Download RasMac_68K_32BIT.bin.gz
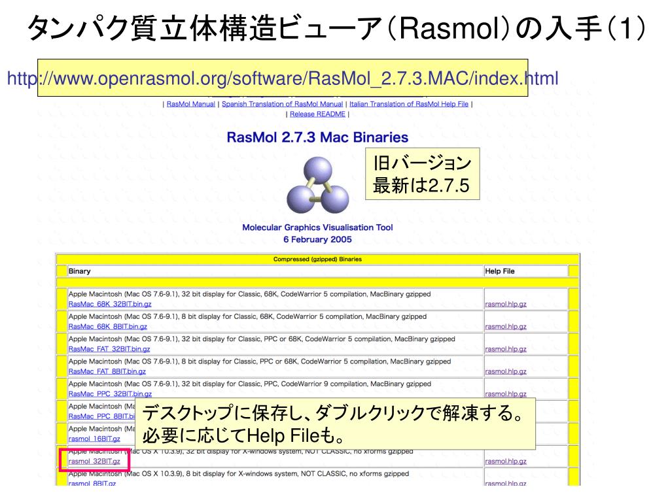Screen dimensions: 670x502 (110, 304)
